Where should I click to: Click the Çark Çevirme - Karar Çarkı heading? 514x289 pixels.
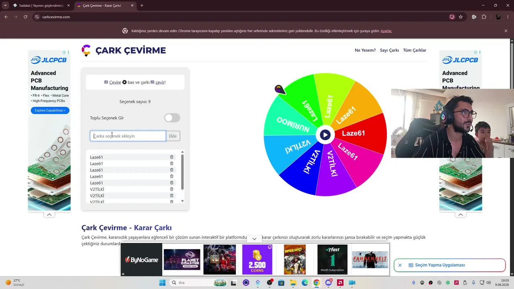click(126, 228)
